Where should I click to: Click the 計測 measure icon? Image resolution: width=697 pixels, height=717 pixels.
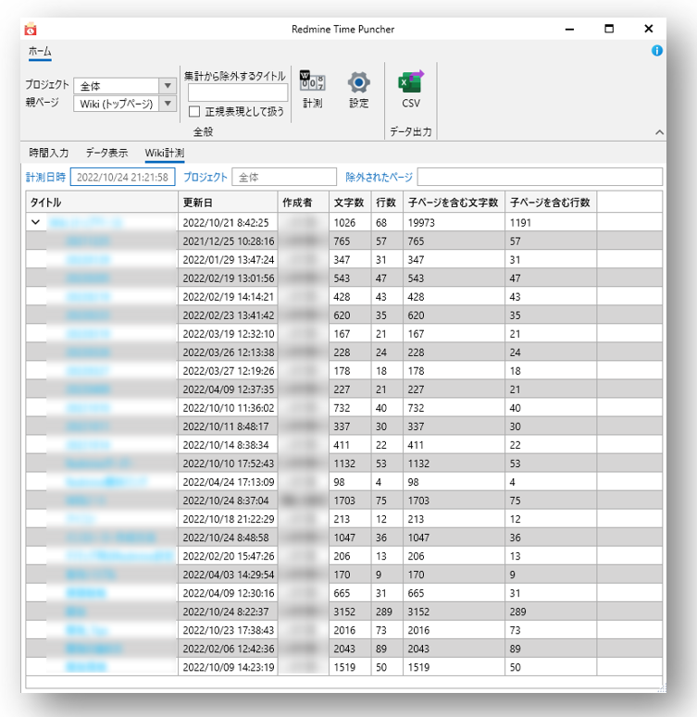pos(313,90)
